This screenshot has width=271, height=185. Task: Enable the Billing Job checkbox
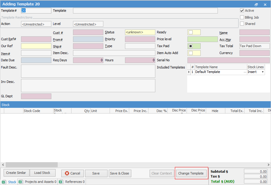[242, 17]
